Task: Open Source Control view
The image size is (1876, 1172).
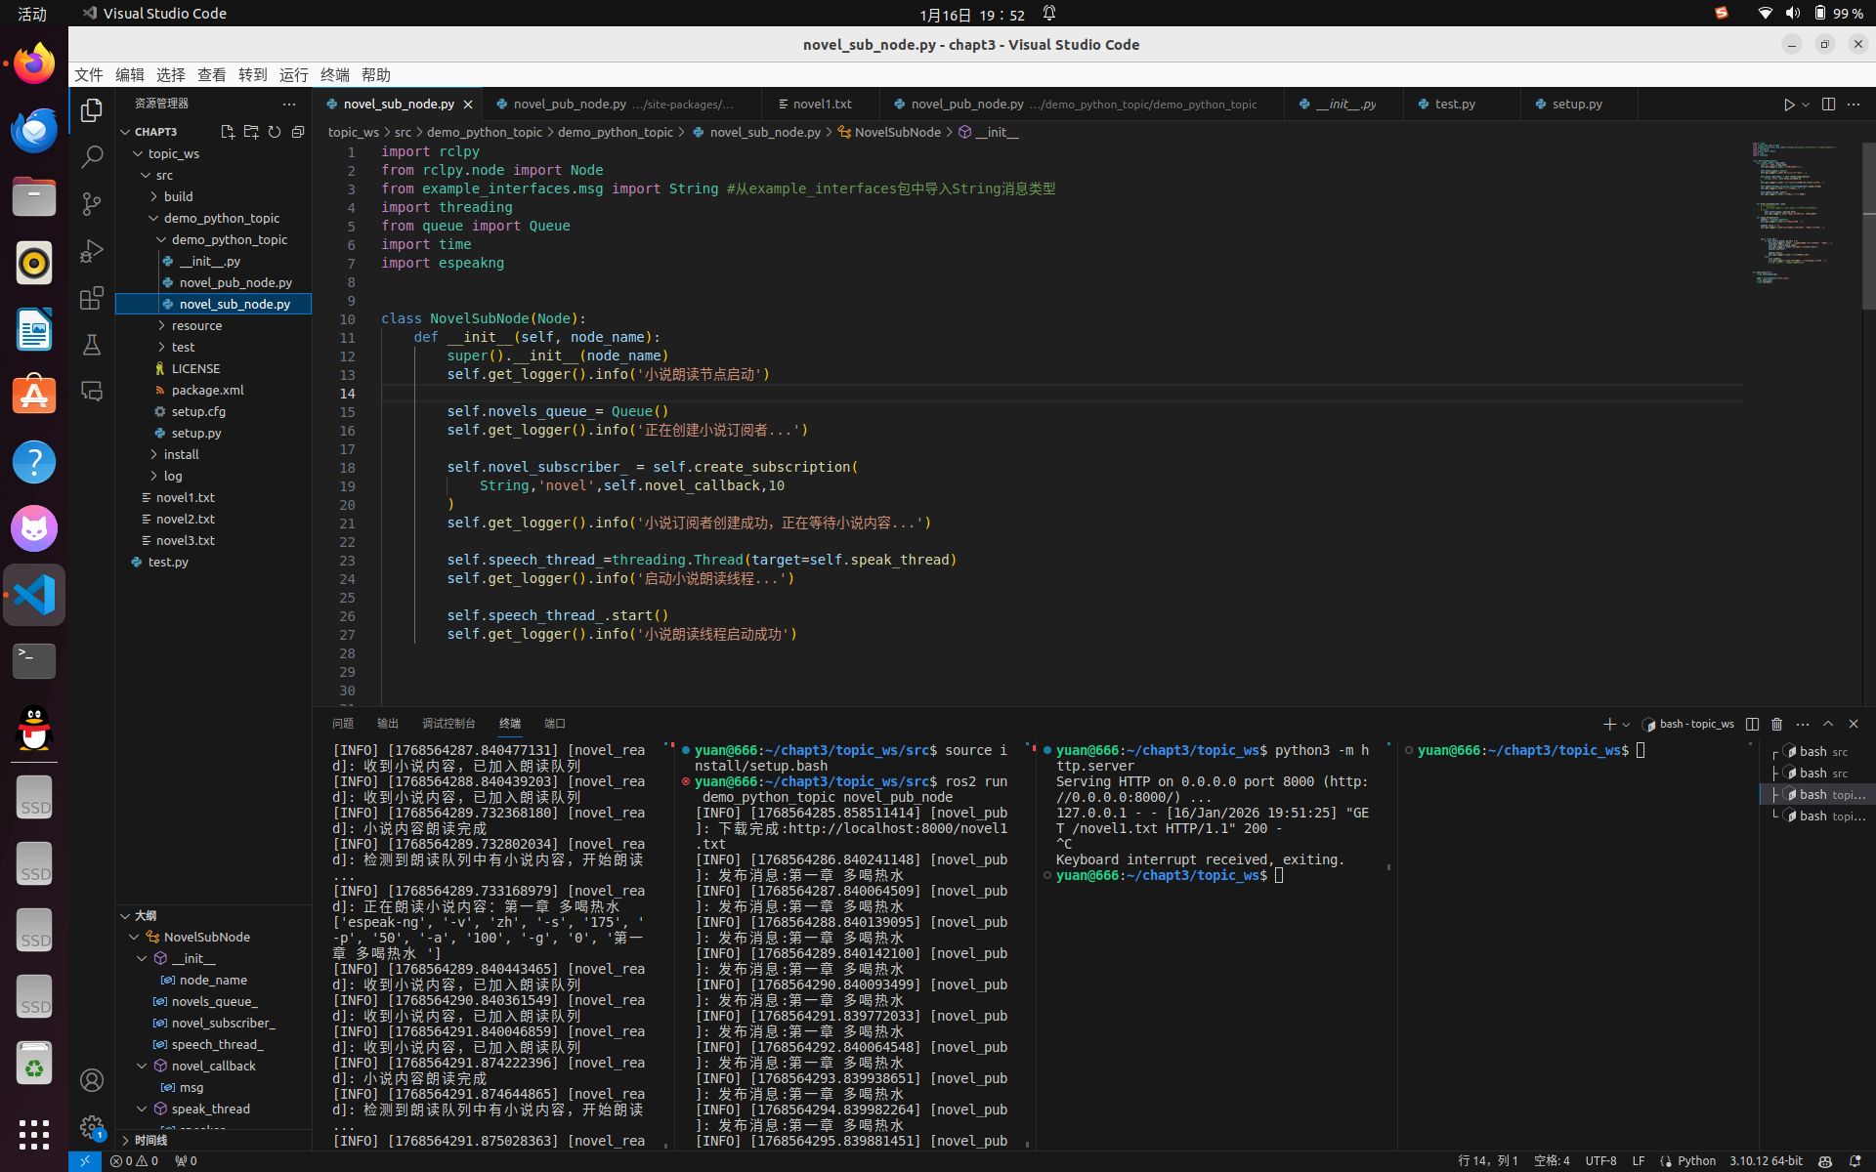Action: 92,203
